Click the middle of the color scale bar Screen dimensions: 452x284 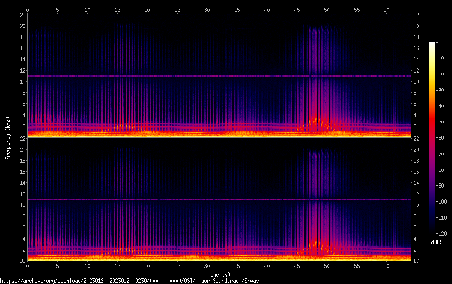click(x=432, y=137)
